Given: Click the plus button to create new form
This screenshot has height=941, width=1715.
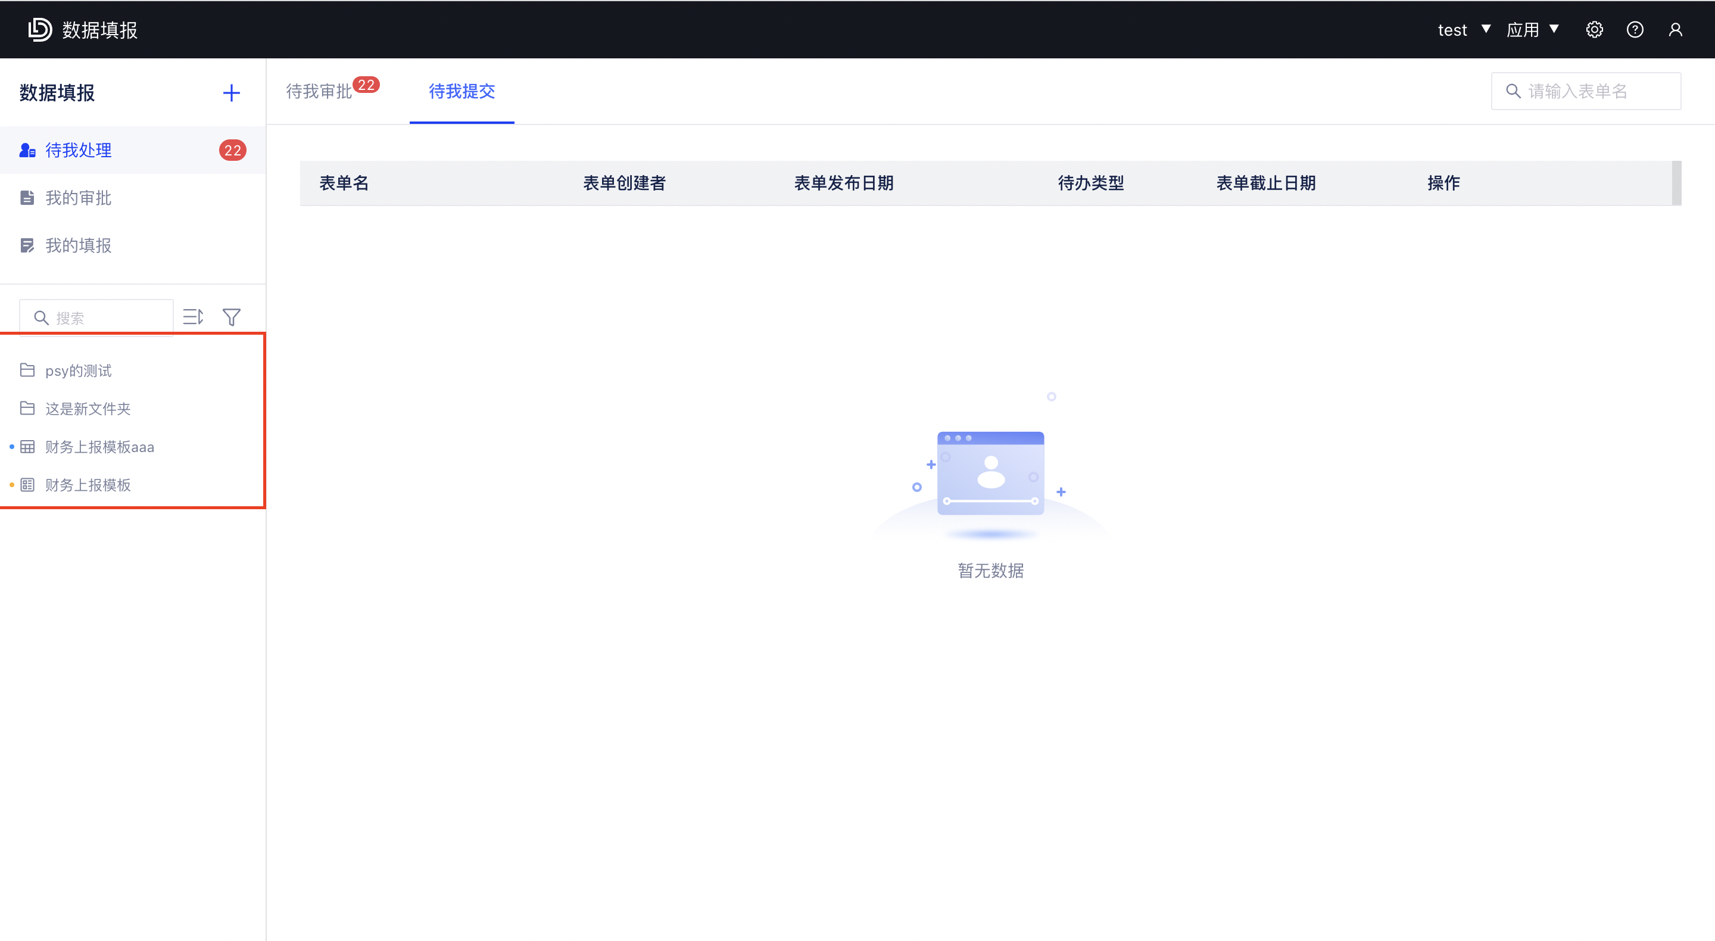Looking at the screenshot, I should 231,92.
